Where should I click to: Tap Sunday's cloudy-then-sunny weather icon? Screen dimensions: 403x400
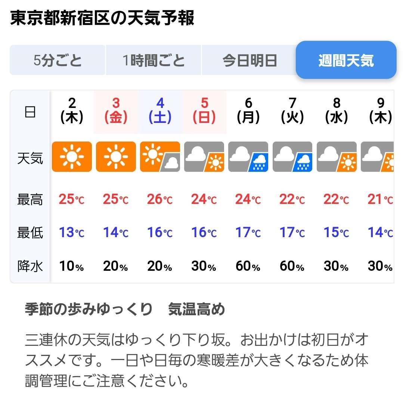tap(204, 157)
